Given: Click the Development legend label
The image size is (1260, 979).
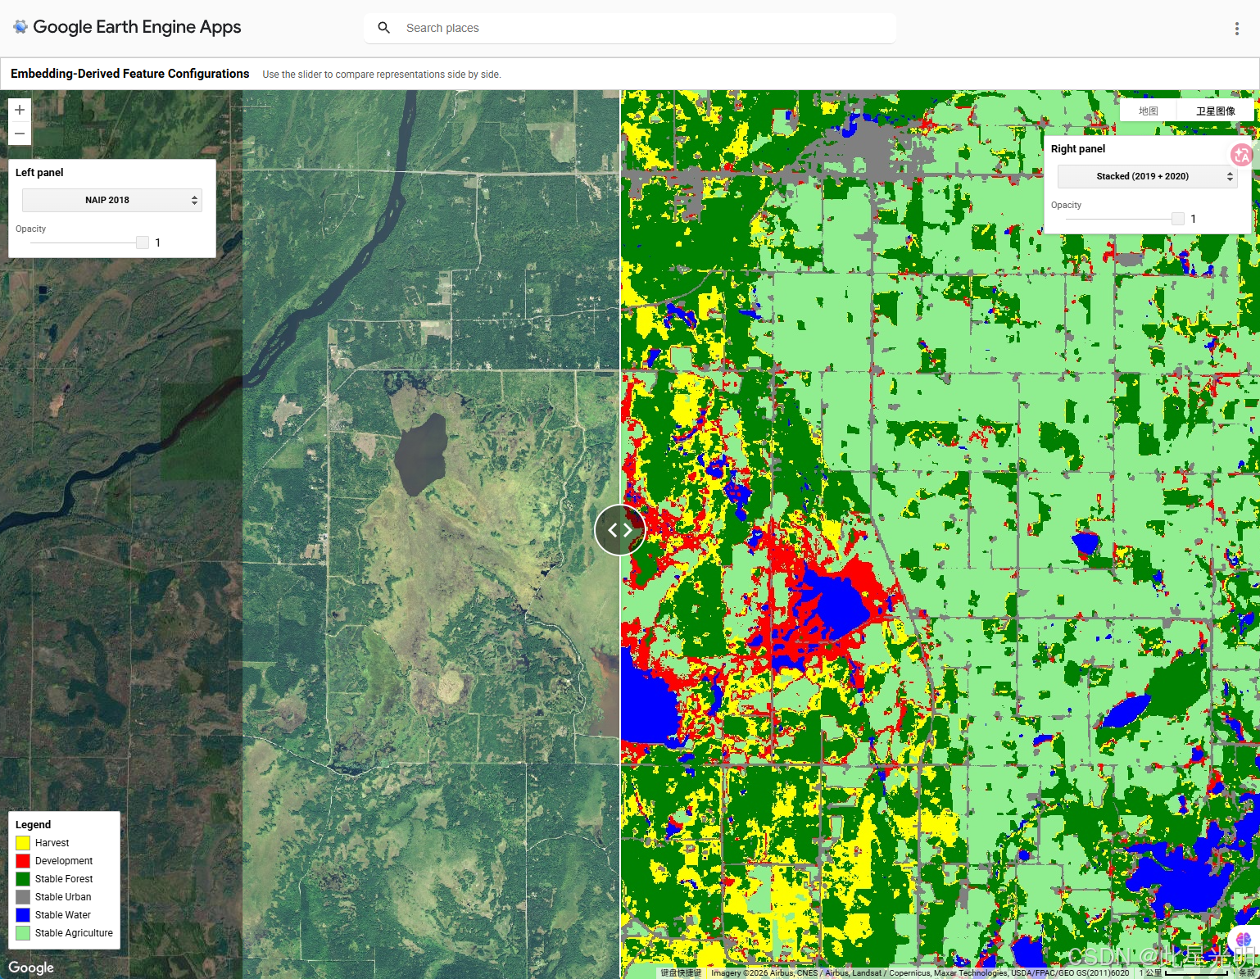Looking at the screenshot, I should coord(64,861).
